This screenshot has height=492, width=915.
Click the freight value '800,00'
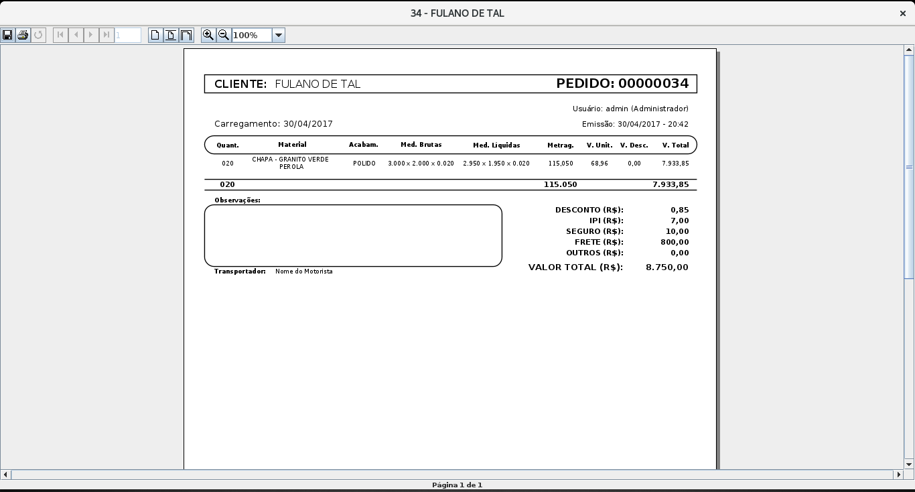point(675,242)
